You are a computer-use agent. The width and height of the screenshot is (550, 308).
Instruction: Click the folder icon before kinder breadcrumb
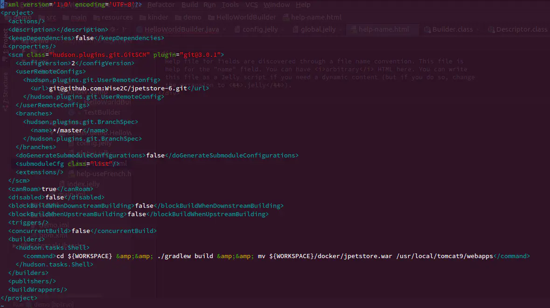point(142,17)
